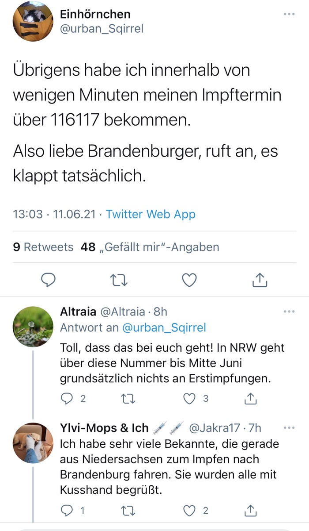Retweet Altraia's reply about NRW
309x531 pixels.
[x=128, y=399]
